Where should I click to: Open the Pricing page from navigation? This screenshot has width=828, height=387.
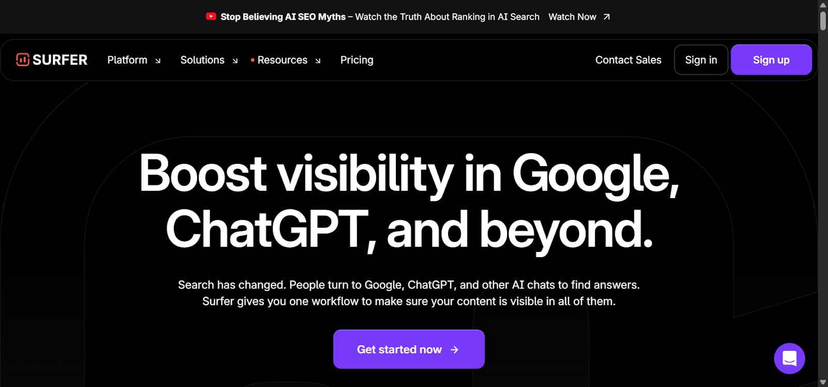click(x=357, y=60)
